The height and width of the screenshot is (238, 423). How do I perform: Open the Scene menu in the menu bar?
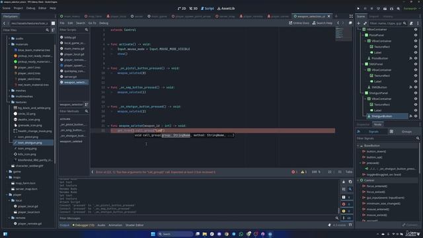coord(6,8)
